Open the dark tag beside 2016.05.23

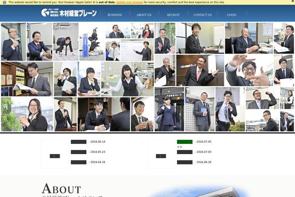(x=79, y=152)
